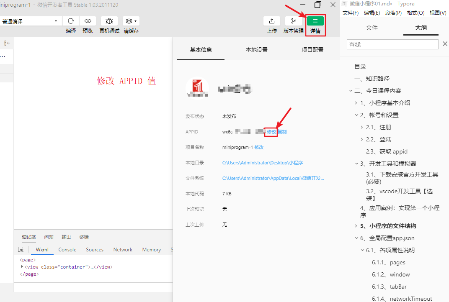Jump to 2.3、获取 appid heading

[387, 151]
